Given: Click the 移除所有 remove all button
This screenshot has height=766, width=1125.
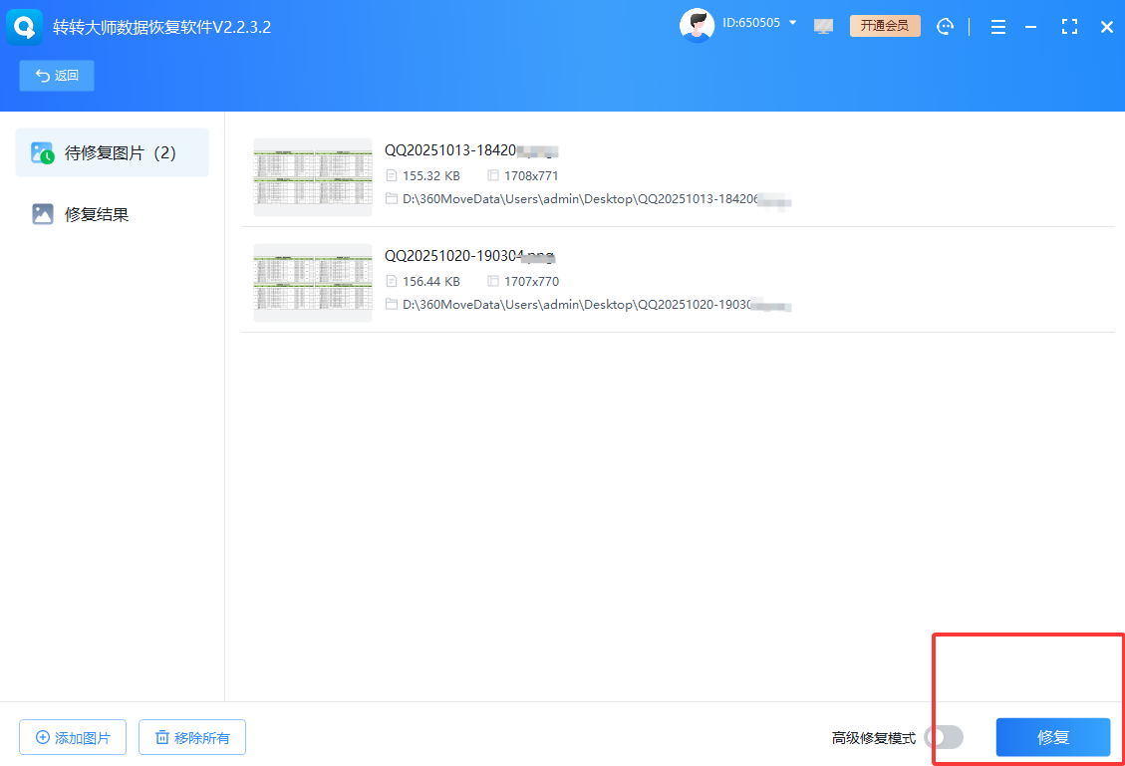Looking at the screenshot, I should click(x=191, y=738).
